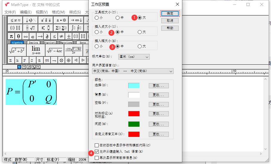
Task: Insert the element-of symbol
Action: click(33, 36)
